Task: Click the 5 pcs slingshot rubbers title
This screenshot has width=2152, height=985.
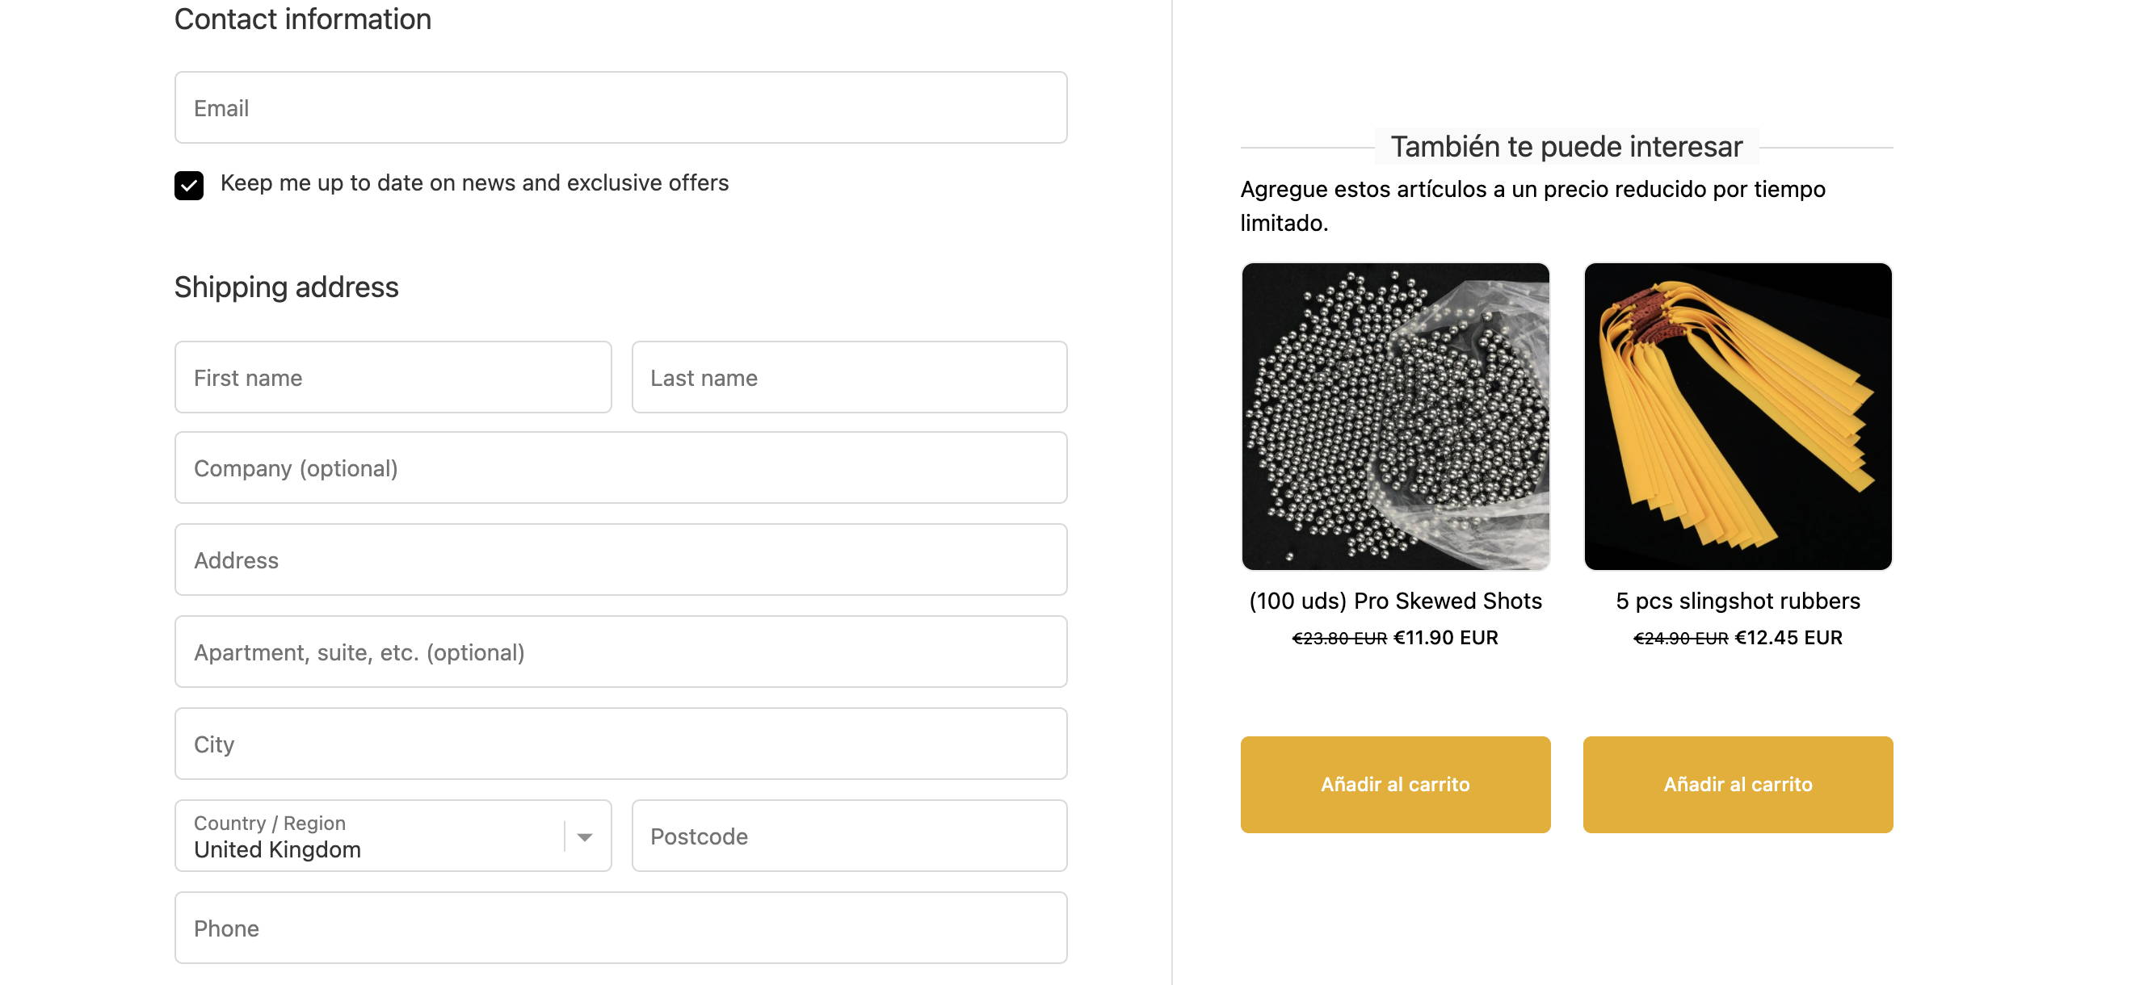Action: pos(1738,601)
